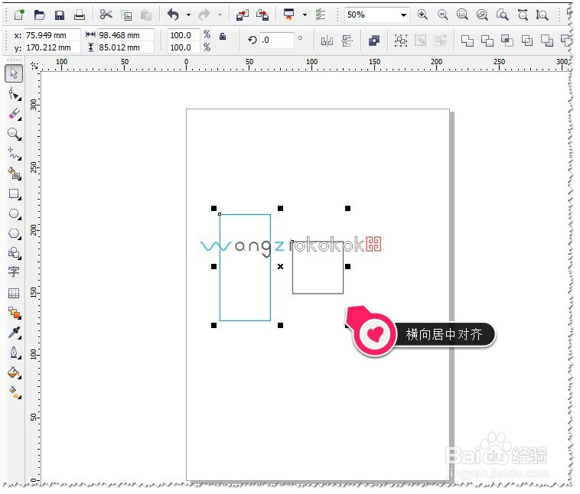
Task: Edit the x position field 75.949 mm
Action: (x=52, y=35)
